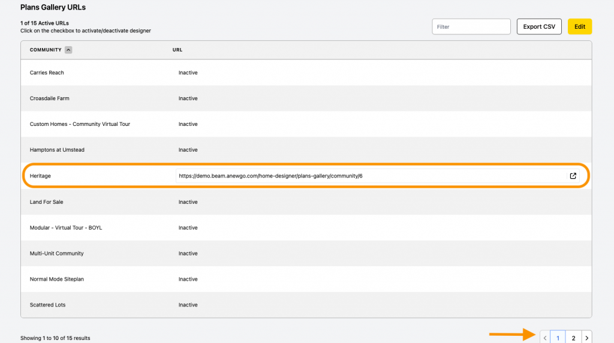Viewport: 614px width, 343px height.
Task: Click the checkbox activate/deactivate instruction text
Action: point(85,31)
